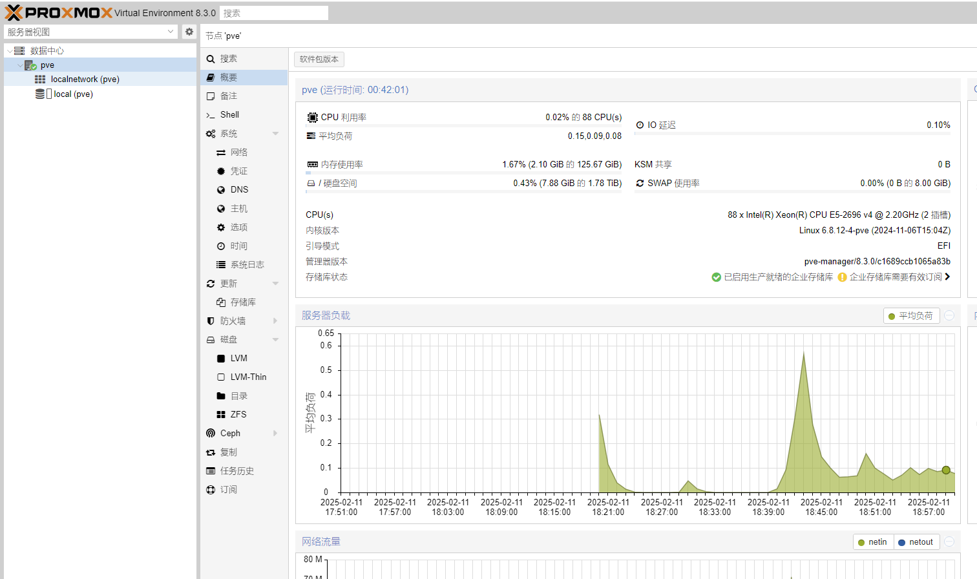Click the copy icon next to 存储库

point(221,302)
